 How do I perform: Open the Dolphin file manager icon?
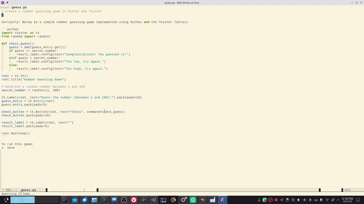pos(94,200)
